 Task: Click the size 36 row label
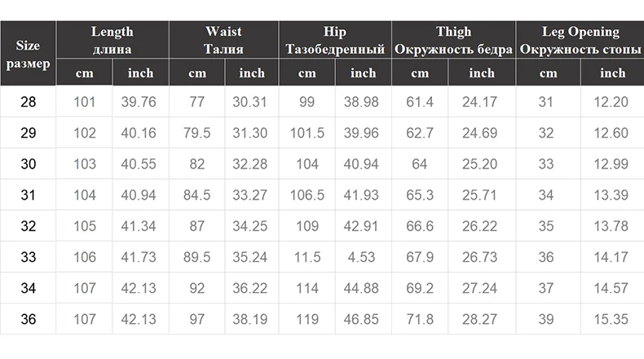click(29, 319)
